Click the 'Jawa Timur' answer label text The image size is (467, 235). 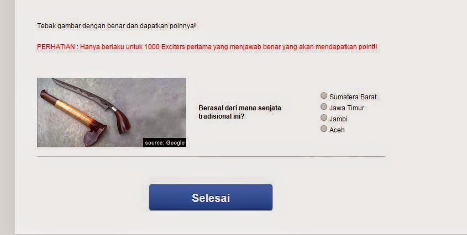pos(347,108)
